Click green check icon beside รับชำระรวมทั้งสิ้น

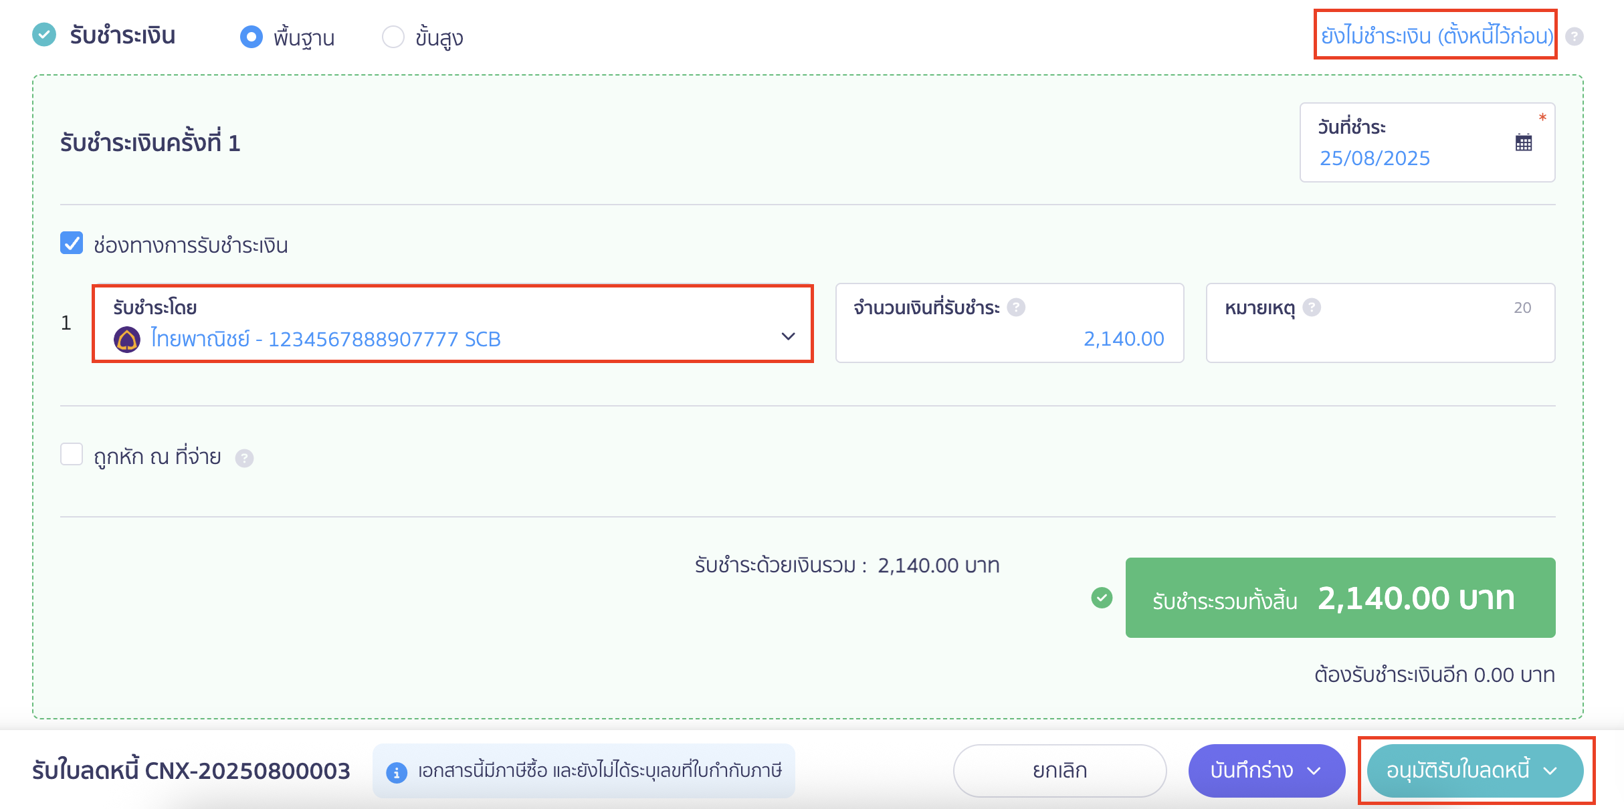point(1102,597)
